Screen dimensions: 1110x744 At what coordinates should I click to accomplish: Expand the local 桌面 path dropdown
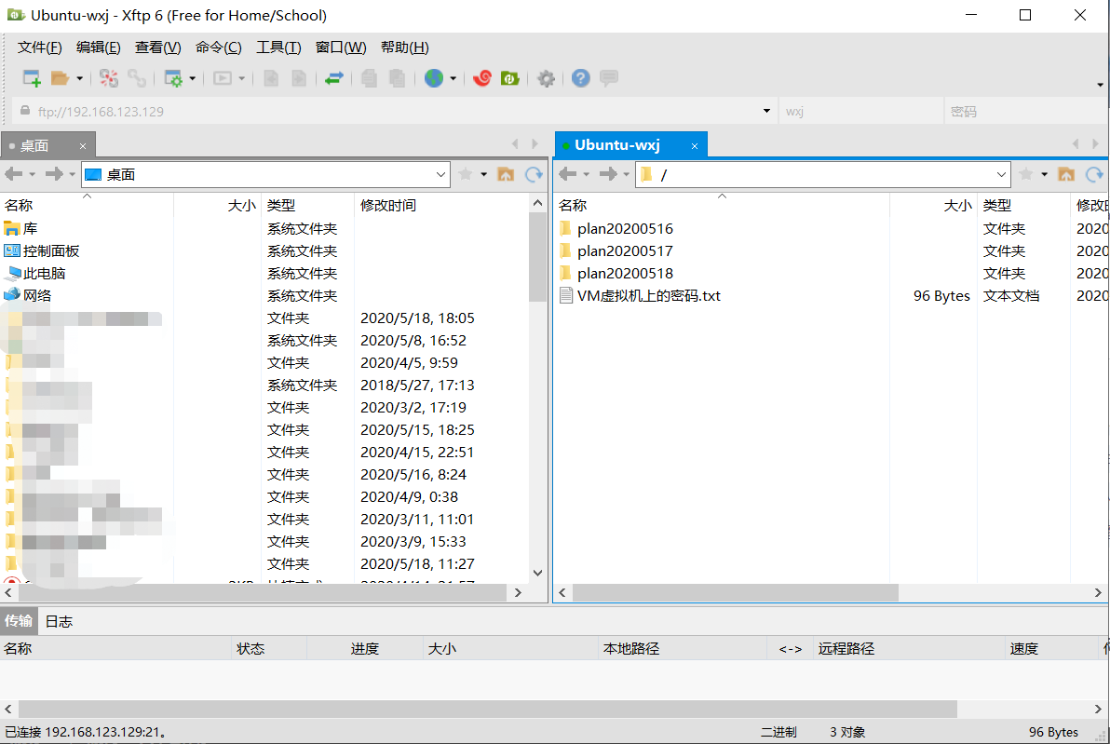point(440,175)
